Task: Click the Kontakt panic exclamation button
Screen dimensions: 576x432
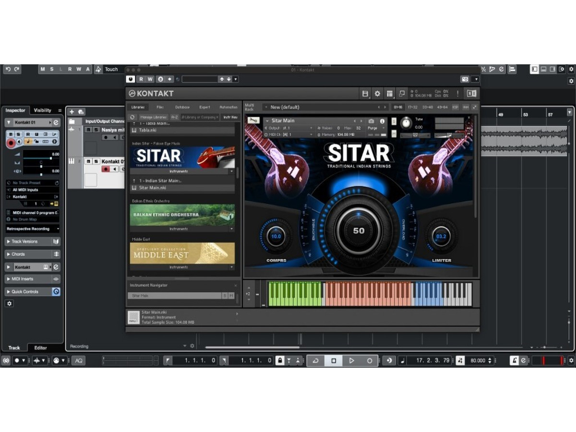Action: (x=457, y=94)
